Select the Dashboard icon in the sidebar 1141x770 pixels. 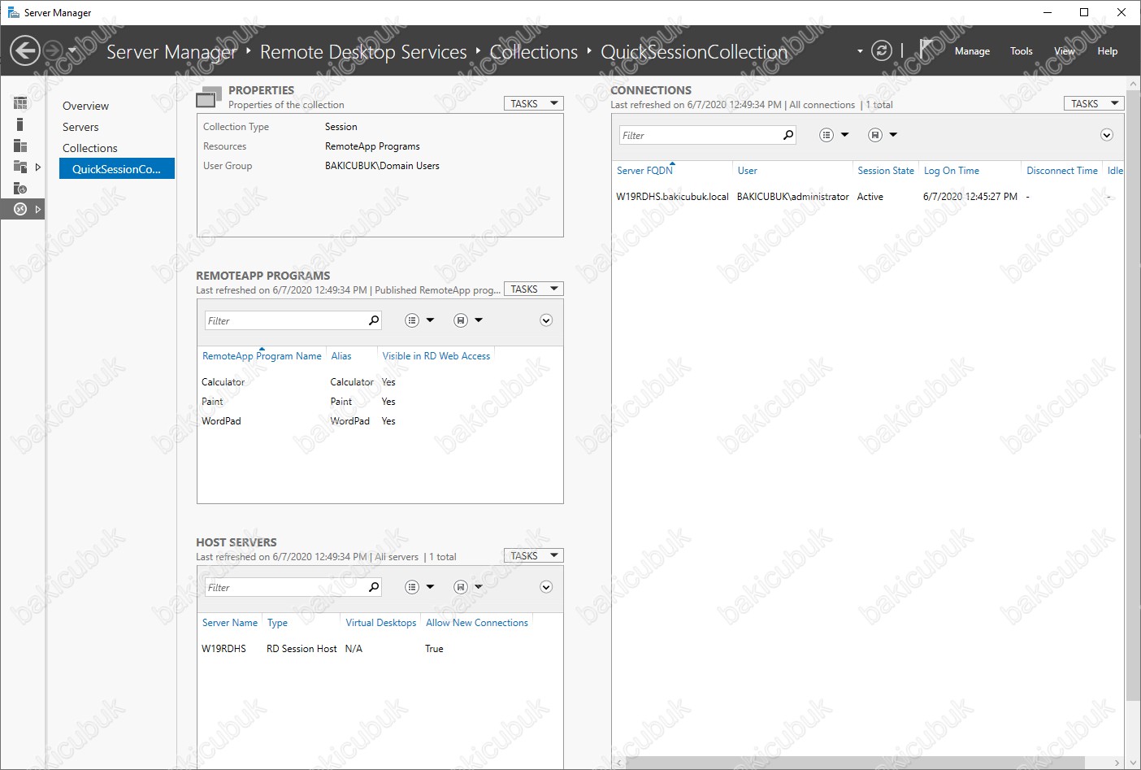coord(20,103)
